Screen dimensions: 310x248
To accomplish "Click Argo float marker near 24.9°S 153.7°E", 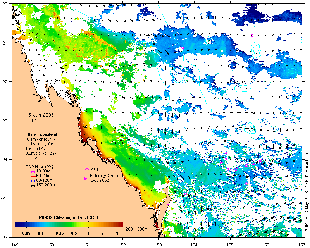I will [x=185, y=194].
